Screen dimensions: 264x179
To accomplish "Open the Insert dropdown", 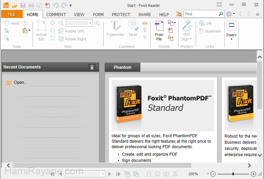I will [x=231, y=30].
